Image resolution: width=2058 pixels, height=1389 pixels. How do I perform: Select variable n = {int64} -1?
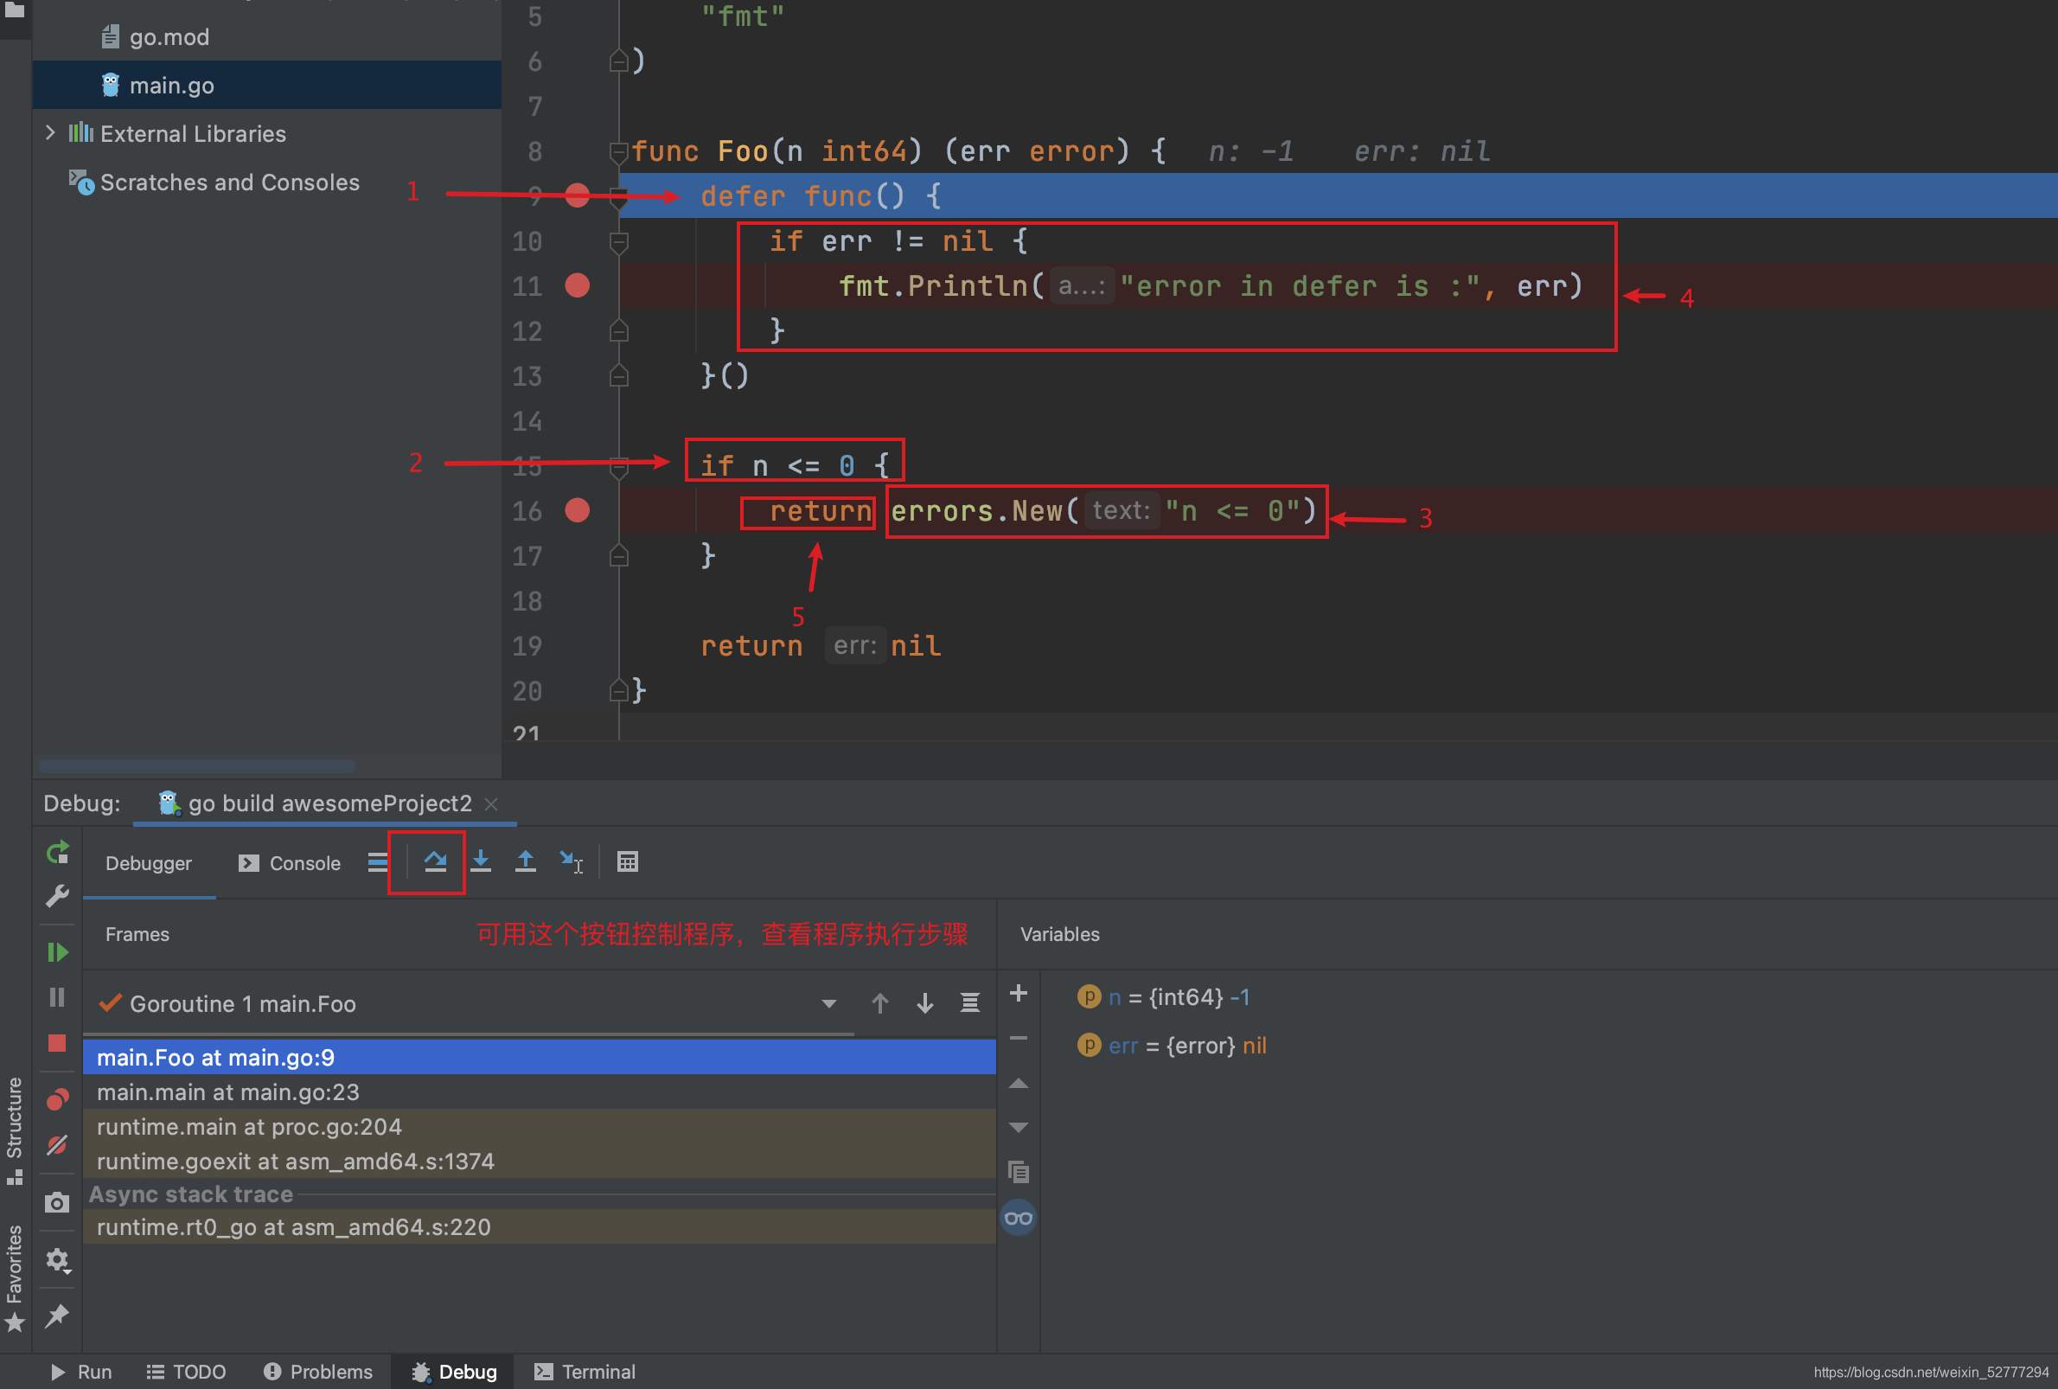click(x=1164, y=996)
